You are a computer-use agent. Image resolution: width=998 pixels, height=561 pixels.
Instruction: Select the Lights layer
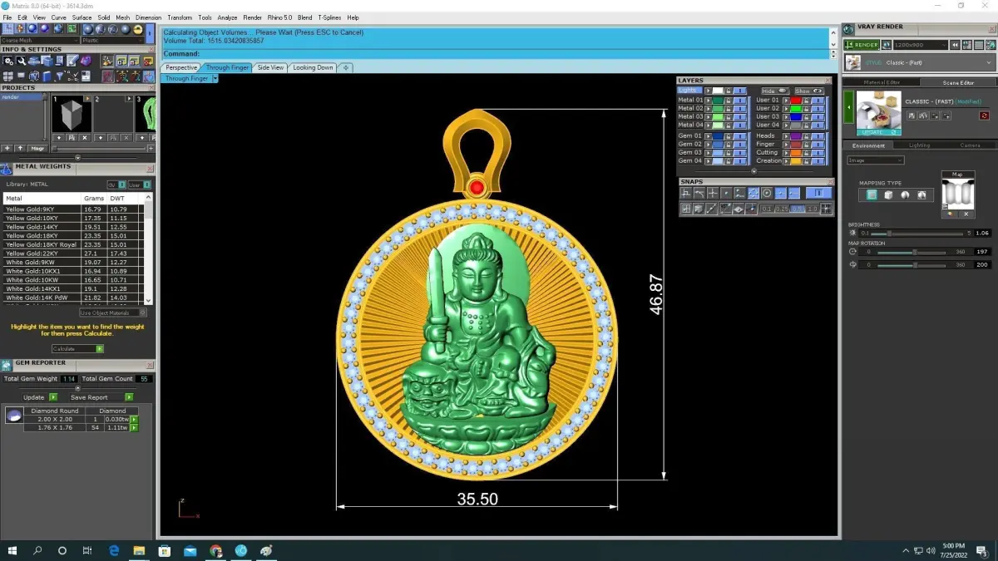click(689, 91)
